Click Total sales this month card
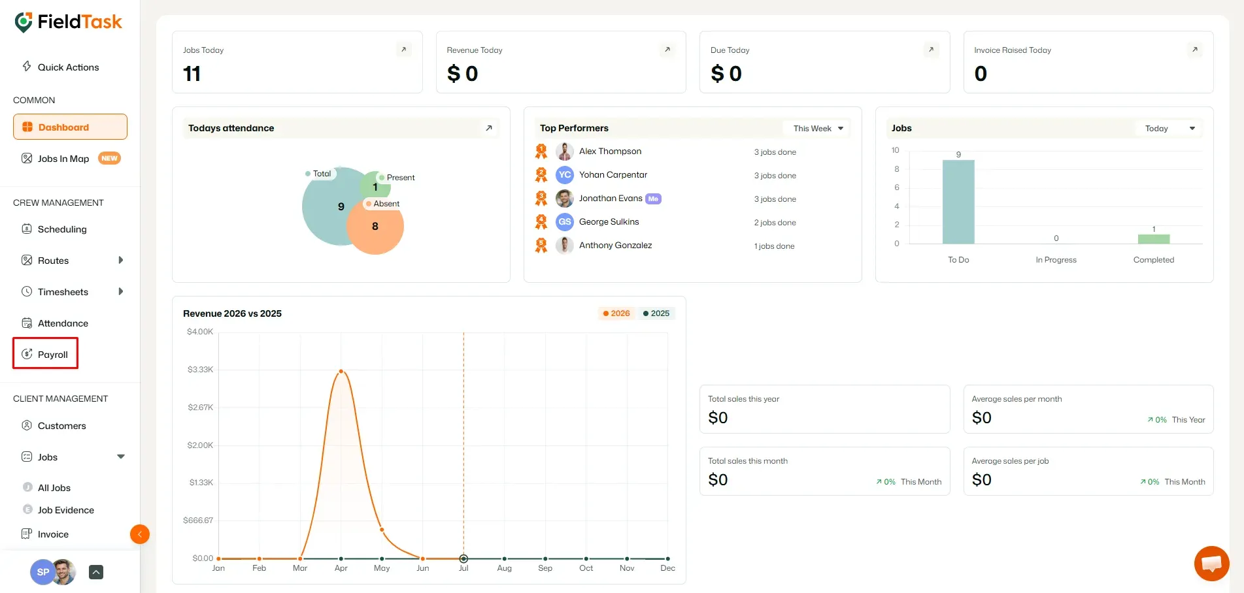Image resolution: width=1244 pixels, height=593 pixels. coord(824,472)
